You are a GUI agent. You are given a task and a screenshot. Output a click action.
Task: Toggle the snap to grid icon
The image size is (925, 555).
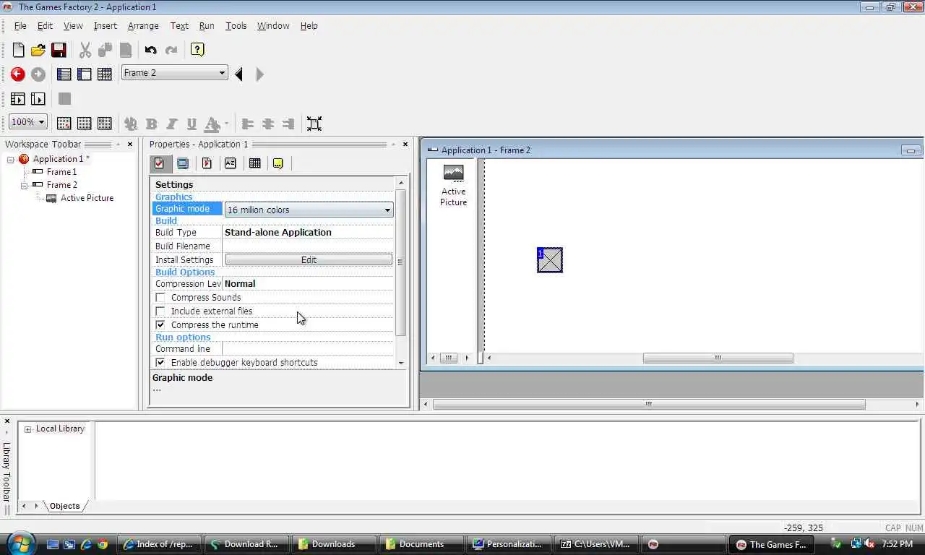click(105, 124)
